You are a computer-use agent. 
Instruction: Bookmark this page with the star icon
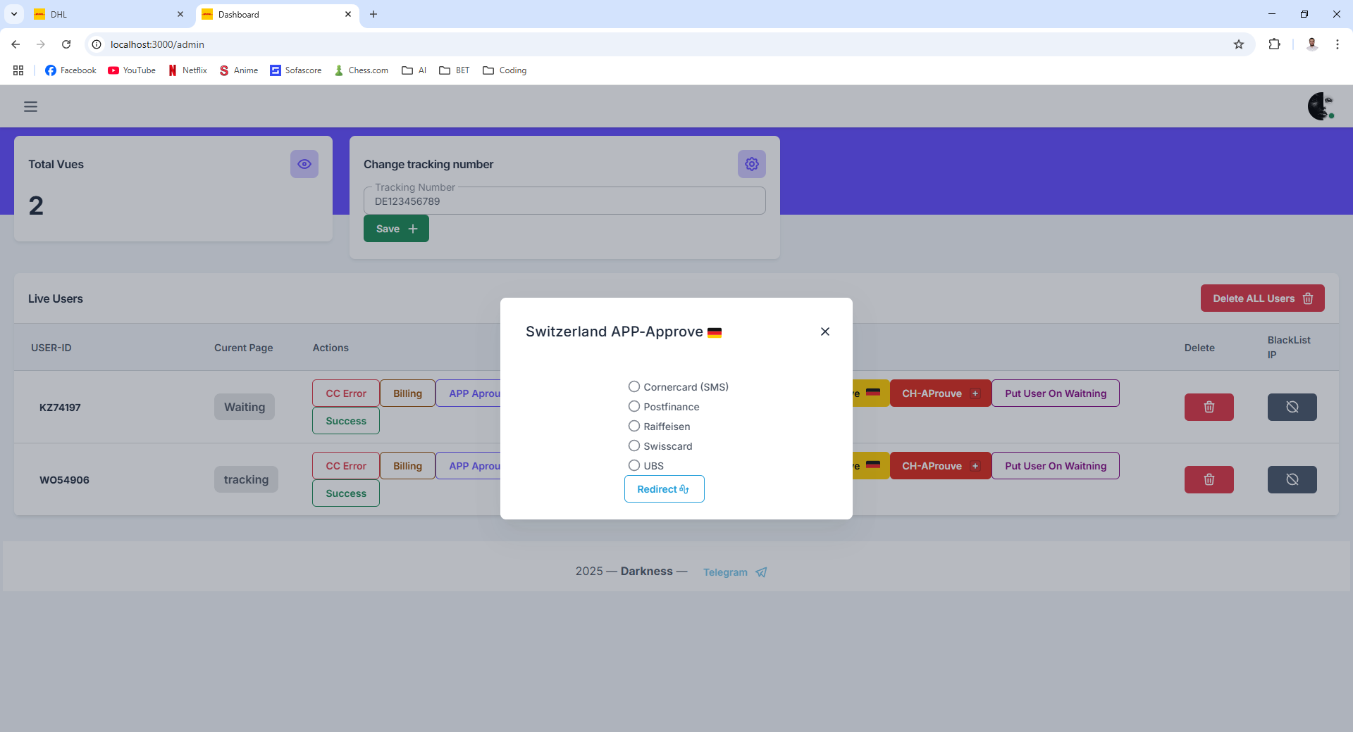point(1239,44)
